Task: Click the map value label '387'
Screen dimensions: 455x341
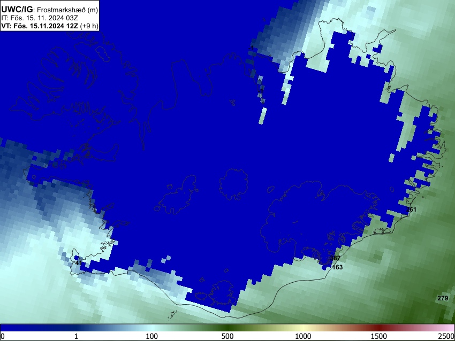Action: coord(335,258)
